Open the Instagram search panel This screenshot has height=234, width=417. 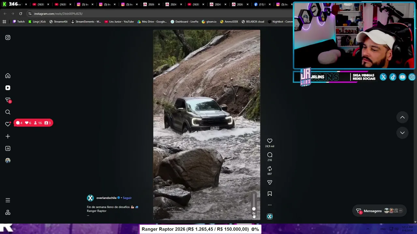click(x=8, y=112)
